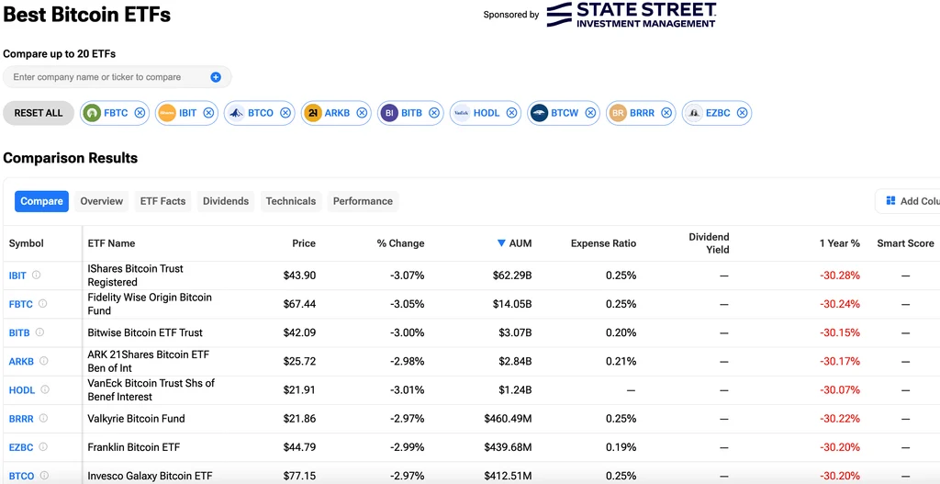Open info icon next to BRRR symbol
Screen dimensions: 940x484
43,418
